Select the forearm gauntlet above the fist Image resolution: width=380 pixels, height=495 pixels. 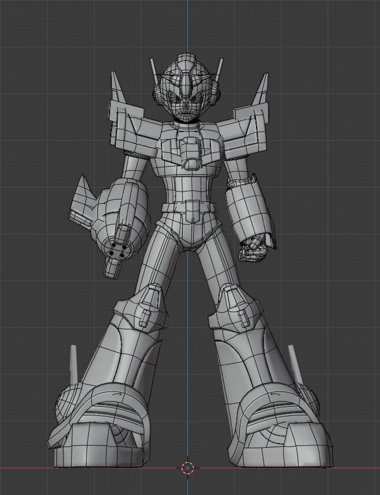pyautogui.click(x=249, y=210)
